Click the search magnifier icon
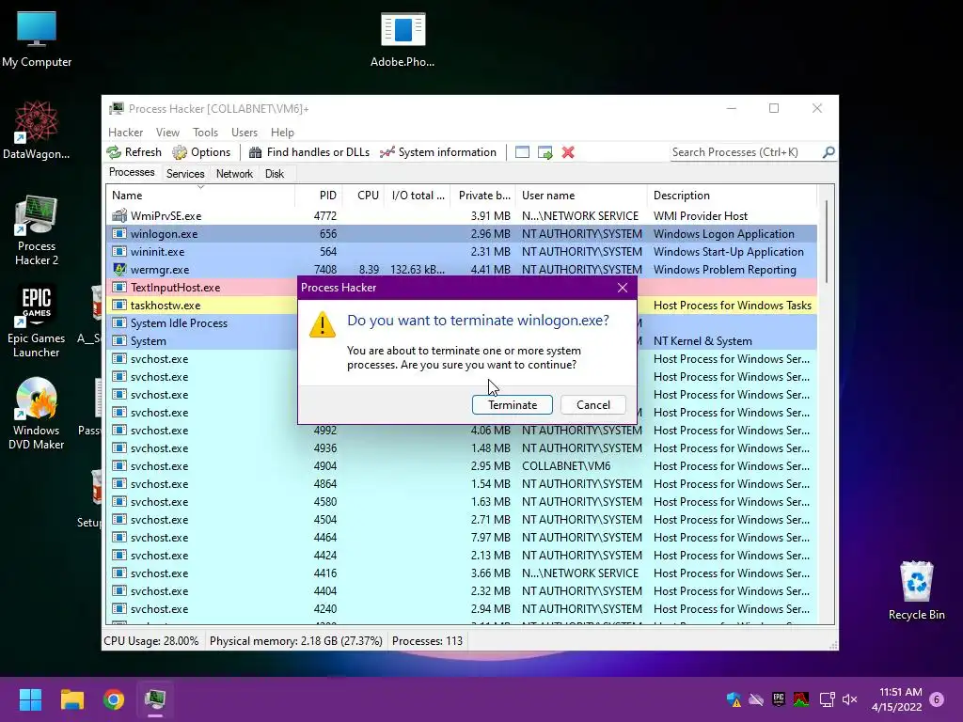The height and width of the screenshot is (722, 963). 829,152
